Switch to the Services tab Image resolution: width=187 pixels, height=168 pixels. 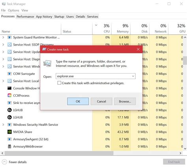click(x=92, y=17)
